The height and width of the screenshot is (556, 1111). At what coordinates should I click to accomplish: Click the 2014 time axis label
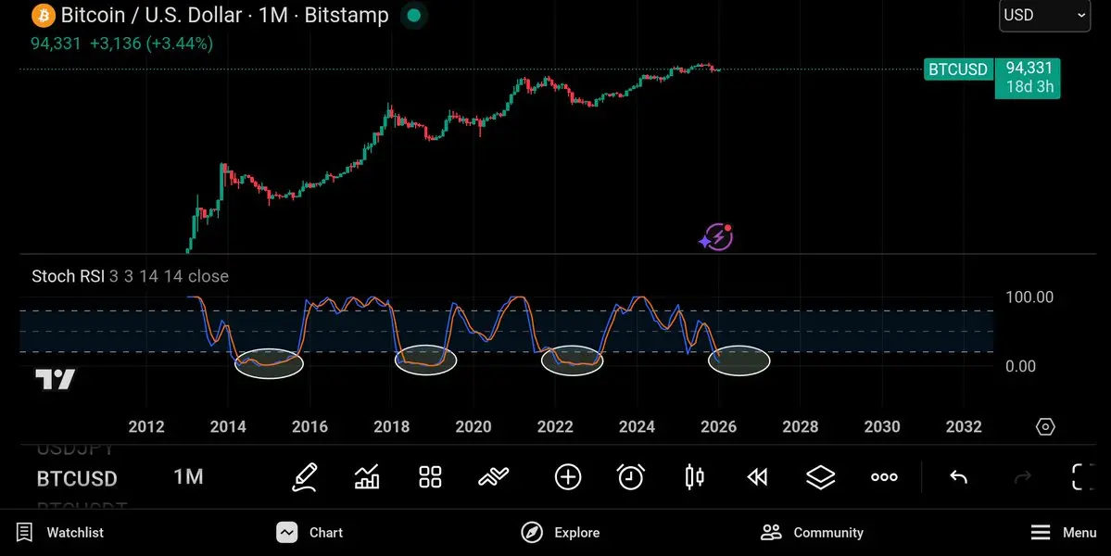click(x=228, y=427)
